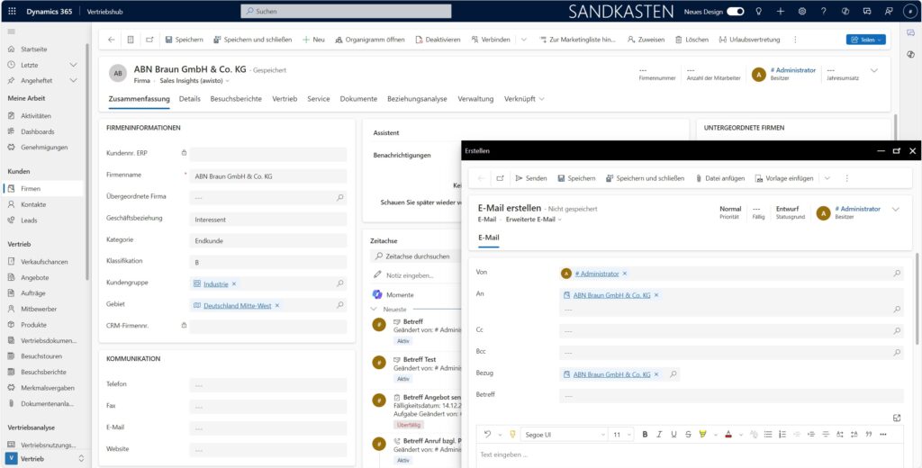Click Speichern und schließen in main toolbar

pyautogui.click(x=252, y=40)
